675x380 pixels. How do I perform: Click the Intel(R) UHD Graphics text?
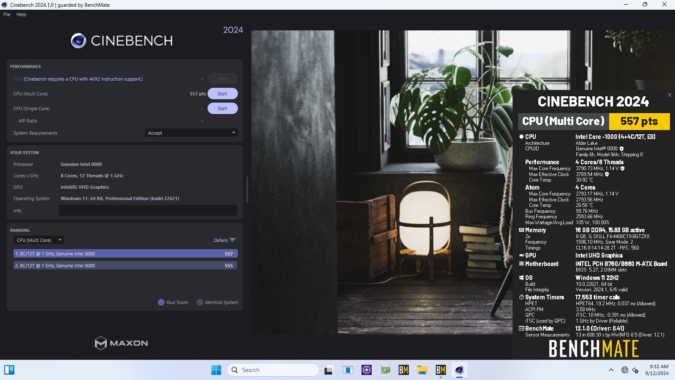tap(85, 187)
